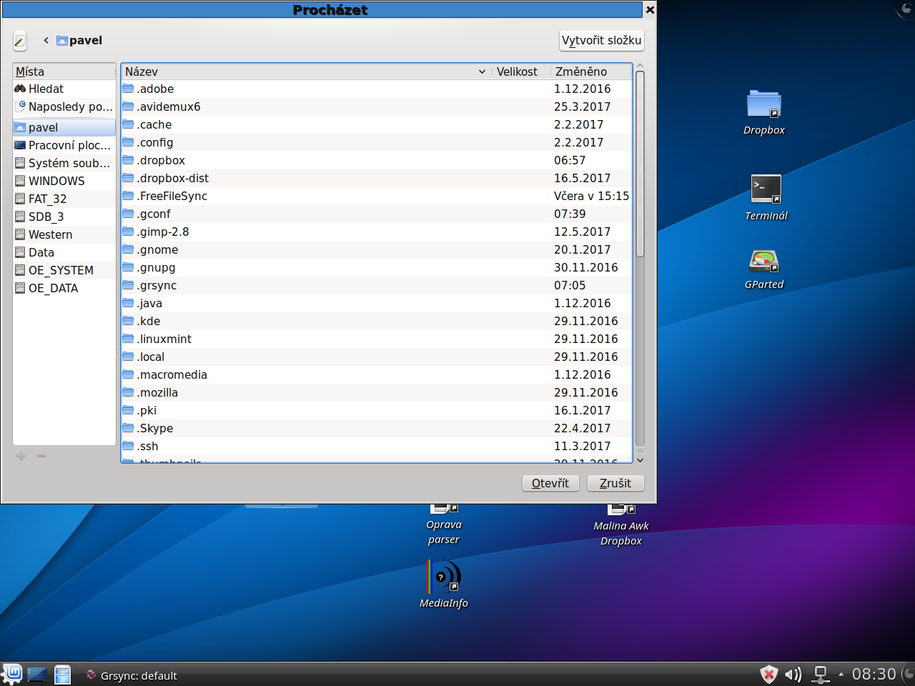The width and height of the screenshot is (915, 686).
Task: Select Hledat in the places sidebar
Action: (64, 89)
